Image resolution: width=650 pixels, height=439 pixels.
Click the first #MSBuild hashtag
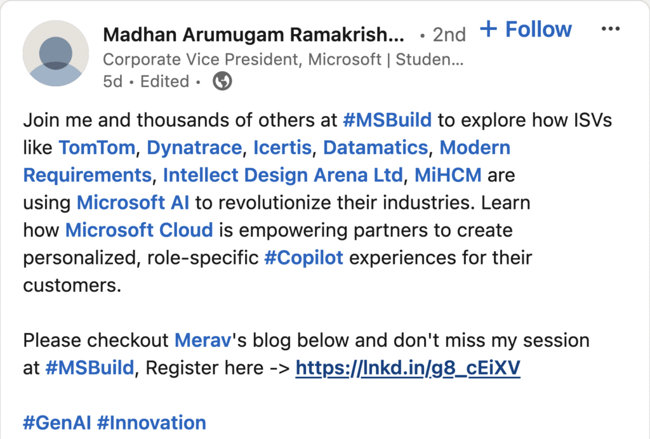pos(387,119)
